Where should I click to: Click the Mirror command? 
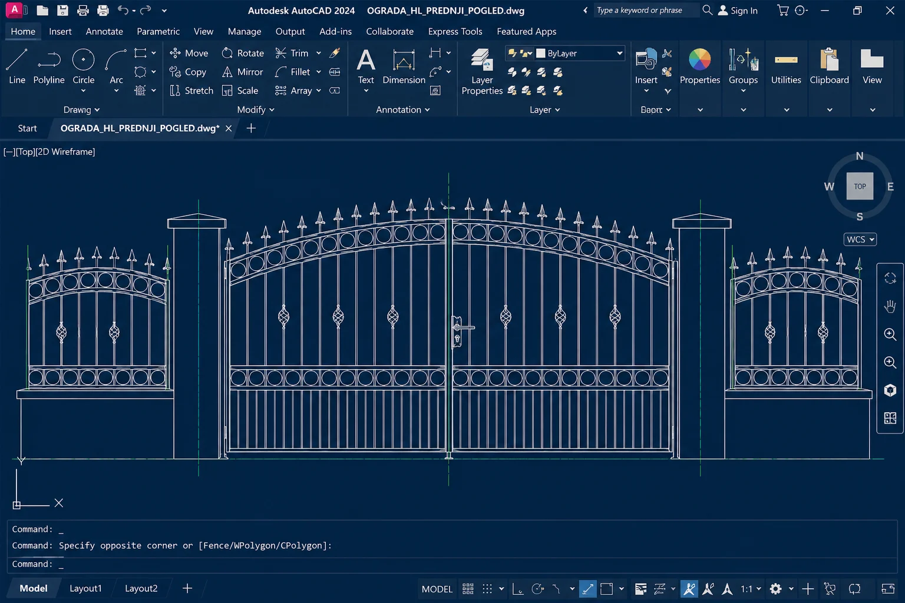(x=243, y=72)
